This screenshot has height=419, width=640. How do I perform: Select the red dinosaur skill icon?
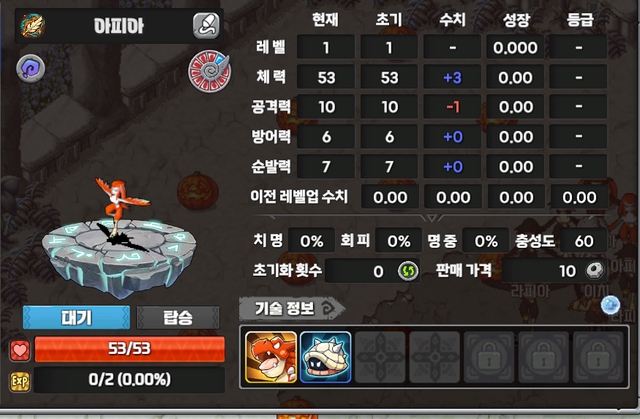click(271, 357)
